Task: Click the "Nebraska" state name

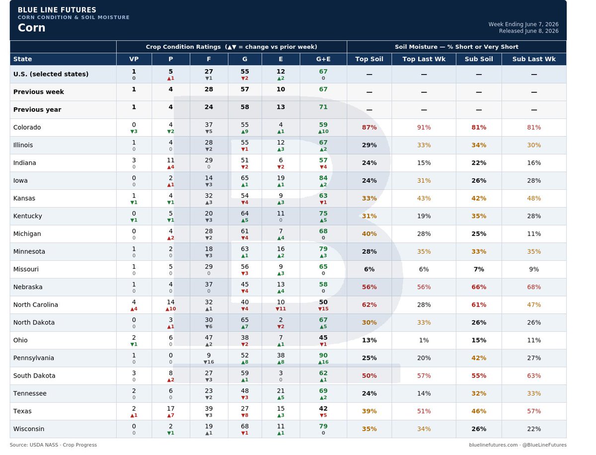Action: click(28, 287)
